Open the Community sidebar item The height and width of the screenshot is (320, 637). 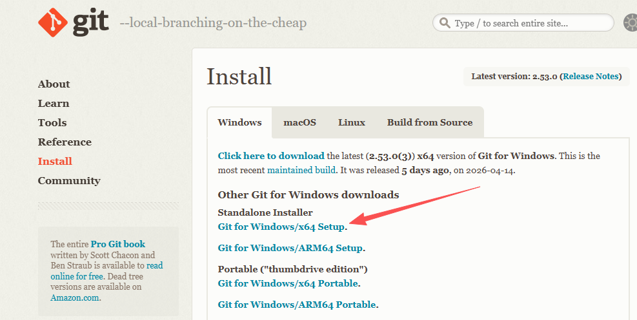tap(69, 180)
